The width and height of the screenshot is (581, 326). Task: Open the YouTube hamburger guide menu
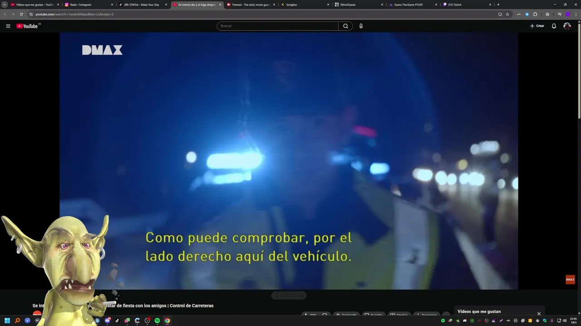click(8, 26)
